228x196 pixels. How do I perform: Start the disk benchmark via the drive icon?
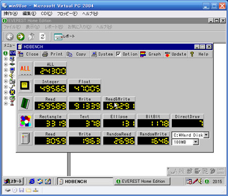(x=25, y=138)
